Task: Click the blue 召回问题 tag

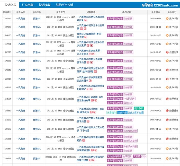Action: [x=122, y=112]
